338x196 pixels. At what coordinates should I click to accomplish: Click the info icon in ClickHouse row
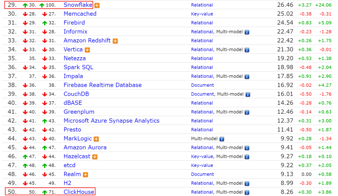(x=247, y=192)
